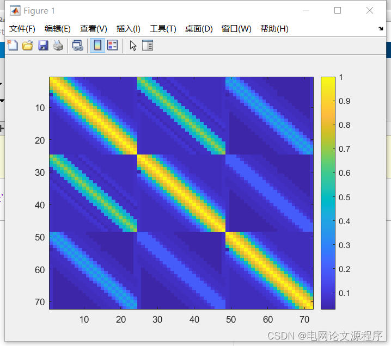Open the 插入(I) menu
Screen dimensions: 391x346
(x=129, y=29)
